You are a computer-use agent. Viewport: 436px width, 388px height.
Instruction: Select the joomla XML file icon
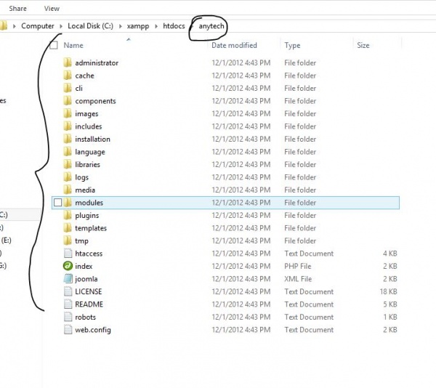pos(68,279)
